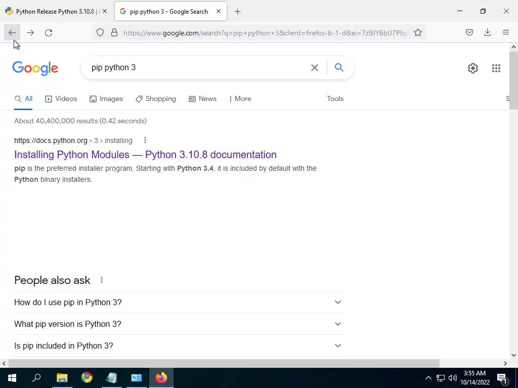Open the Google apps grid

496,68
